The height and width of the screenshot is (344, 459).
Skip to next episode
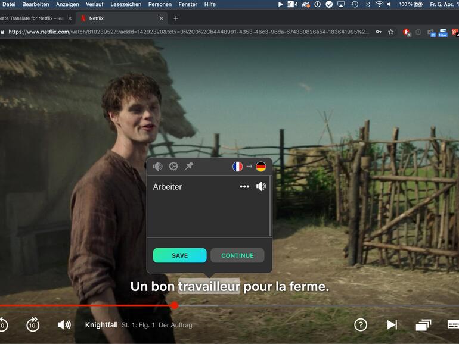392,325
